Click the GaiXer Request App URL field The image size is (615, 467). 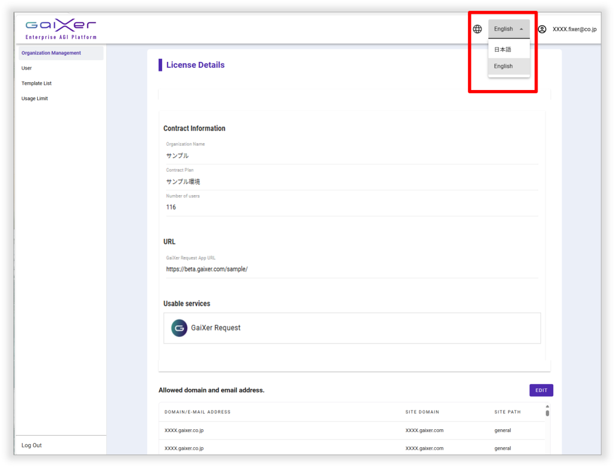[x=351, y=269]
